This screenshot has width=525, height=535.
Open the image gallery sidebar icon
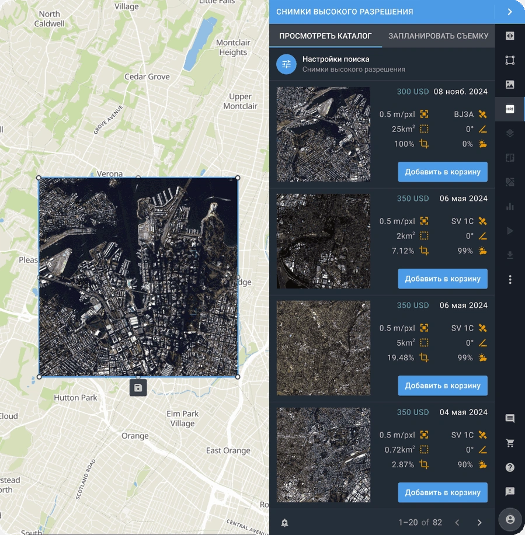point(509,84)
